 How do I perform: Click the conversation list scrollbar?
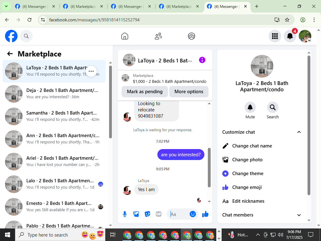(111, 102)
